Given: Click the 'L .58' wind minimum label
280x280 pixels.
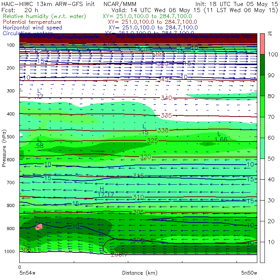Looking at the screenshot, I should [x=39, y=143].
